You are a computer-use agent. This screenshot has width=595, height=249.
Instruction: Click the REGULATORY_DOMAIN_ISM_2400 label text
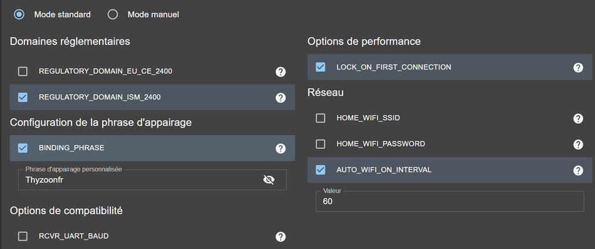pyautogui.click(x=100, y=97)
